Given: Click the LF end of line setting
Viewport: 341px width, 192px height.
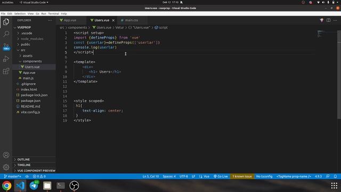Looking at the screenshot, I should coord(193,177).
